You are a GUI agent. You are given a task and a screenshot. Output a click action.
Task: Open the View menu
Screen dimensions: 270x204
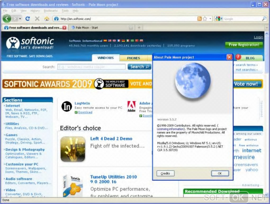23,11
